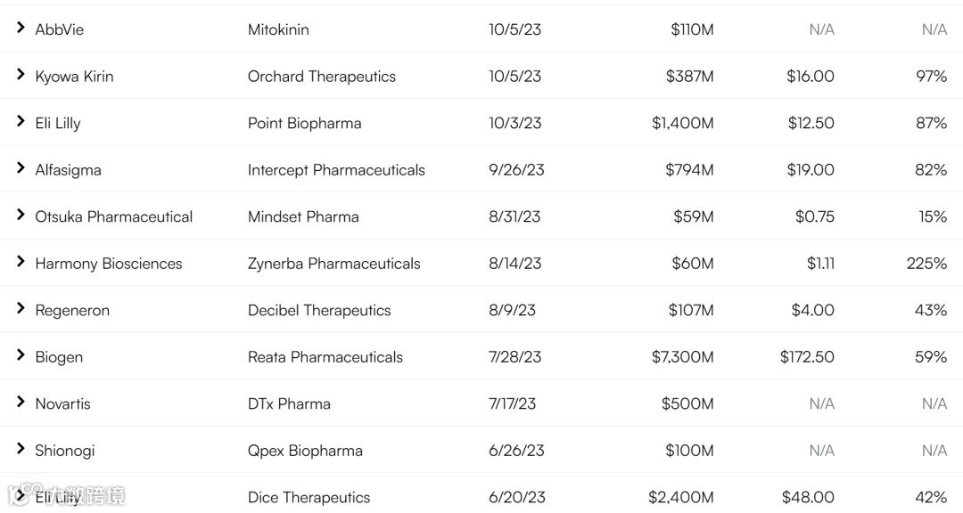The width and height of the screenshot is (963, 513).
Task: Expand the Regeneron row chevron
Action: (21, 309)
